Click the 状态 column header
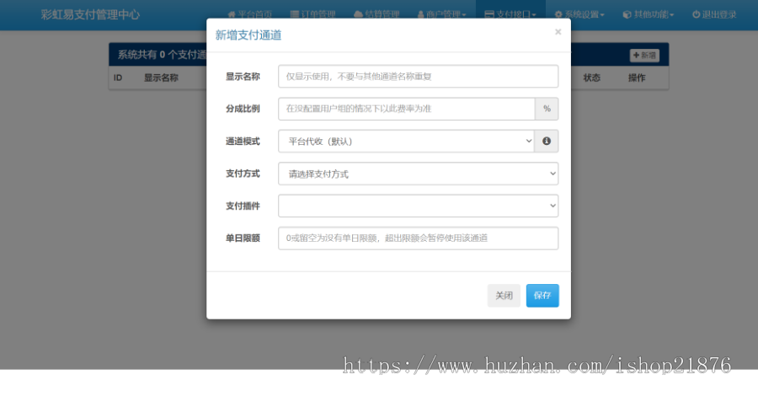 [592, 78]
